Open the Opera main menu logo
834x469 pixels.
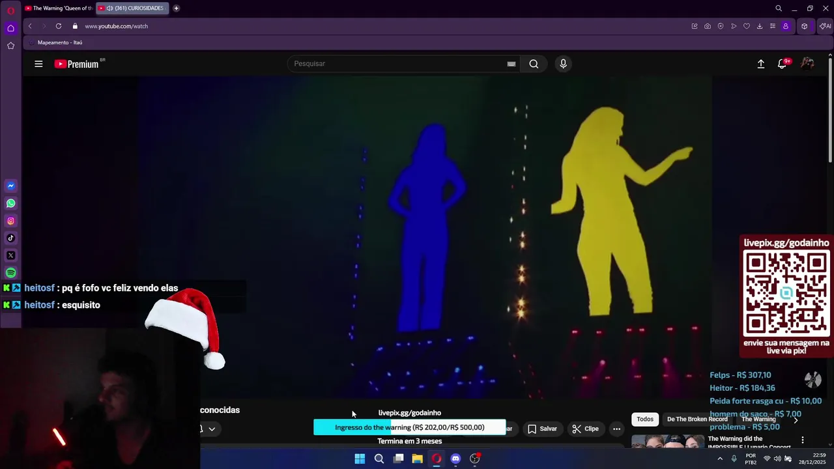point(10,10)
